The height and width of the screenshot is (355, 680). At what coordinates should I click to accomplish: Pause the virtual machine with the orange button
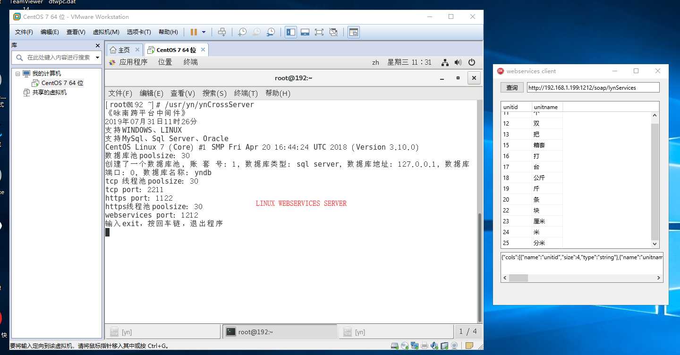(x=194, y=32)
